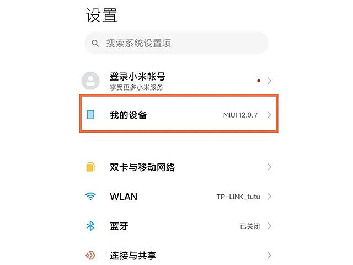
Task: Open 双卡与移动网络 settings
Action: (x=142, y=167)
